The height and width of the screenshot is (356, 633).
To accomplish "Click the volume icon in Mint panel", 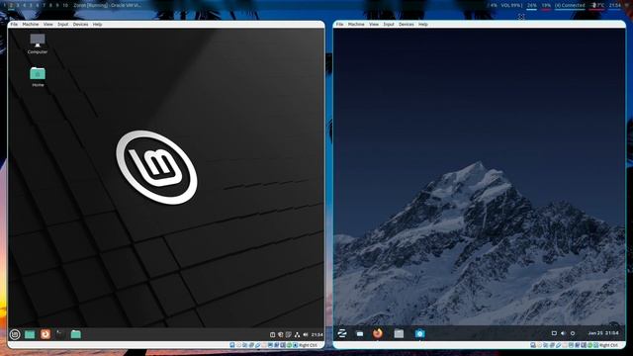I will coord(306,334).
